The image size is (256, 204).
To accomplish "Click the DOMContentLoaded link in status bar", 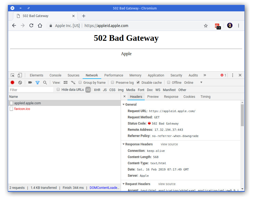I will [104, 188].
